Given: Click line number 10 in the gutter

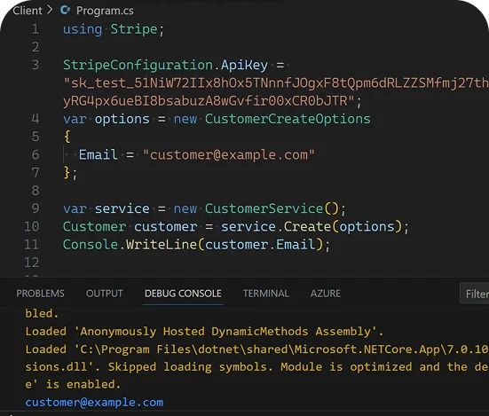Looking at the screenshot, I should pos(31,226).
